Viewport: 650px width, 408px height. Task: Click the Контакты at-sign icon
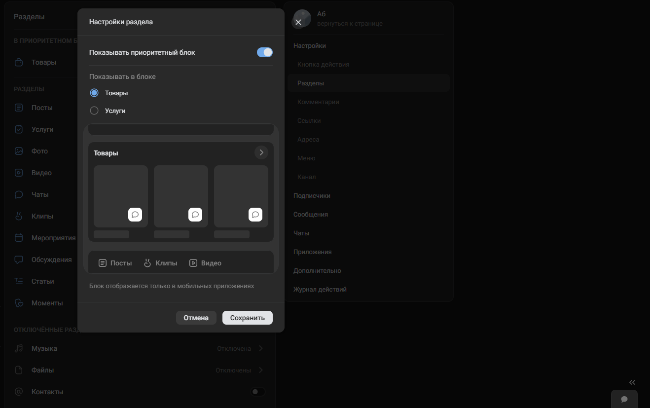(x=19, y=392)
